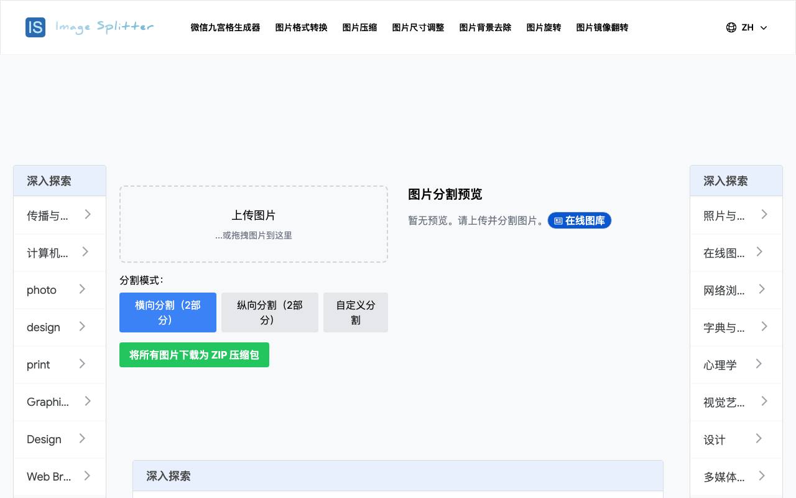Open 微信九宫格生成器 menu item
The width and height of the screenshot is (796, 498).
click(x=225, y=27)
